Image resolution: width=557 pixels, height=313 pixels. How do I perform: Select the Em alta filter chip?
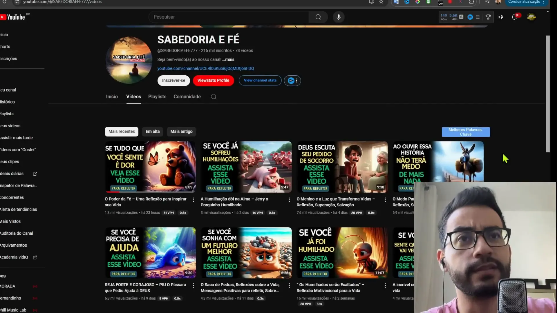(153, 132)
